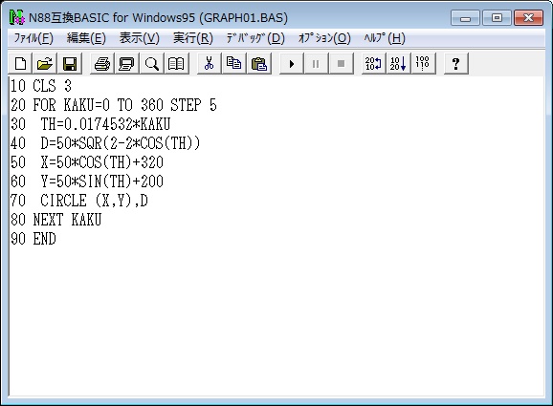Click the 100/110 line number icon
The width and height of the screenshot is (553, 406).
(423, 64)
